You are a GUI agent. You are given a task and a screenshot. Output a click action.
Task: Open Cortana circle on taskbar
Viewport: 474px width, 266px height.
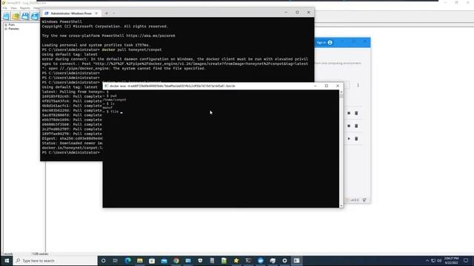pyautogui.click(x=104, y=261)
